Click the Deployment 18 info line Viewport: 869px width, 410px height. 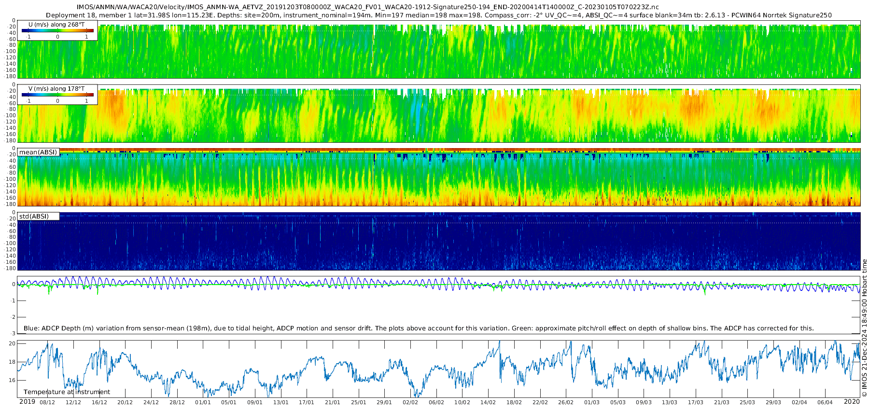point(438,15)
